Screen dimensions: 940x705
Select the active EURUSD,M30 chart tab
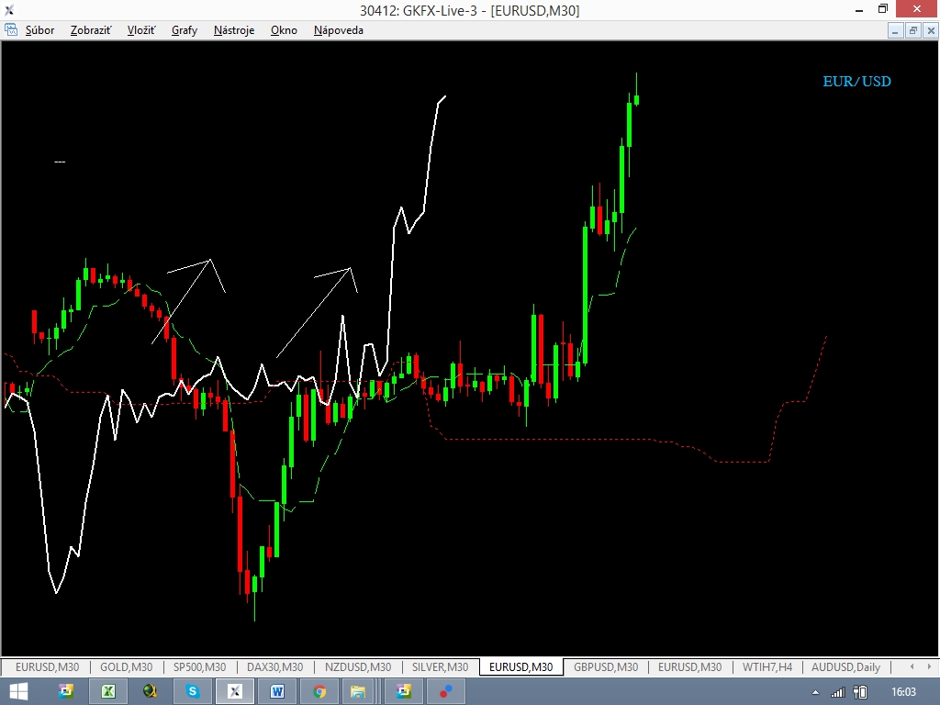click(520, 666)
